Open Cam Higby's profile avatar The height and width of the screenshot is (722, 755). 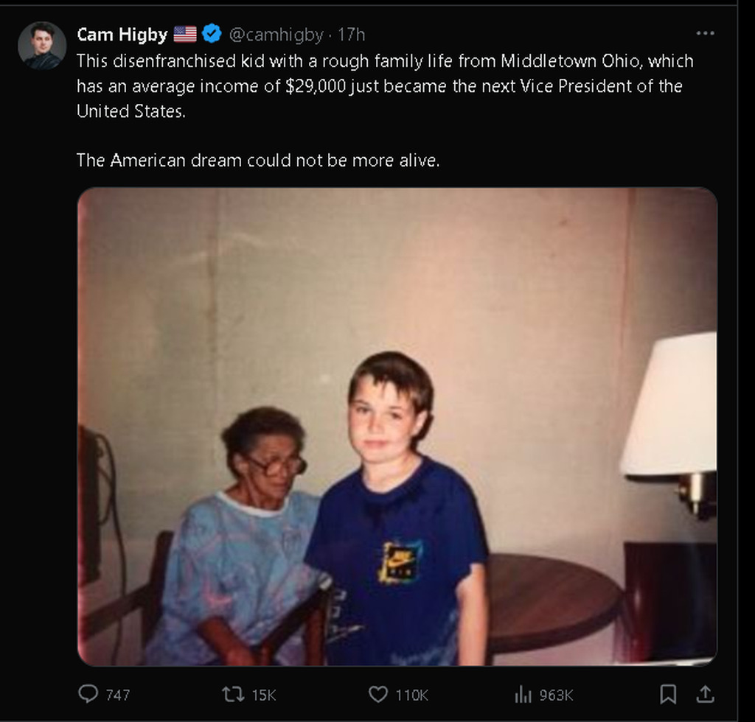coord(42,45)
